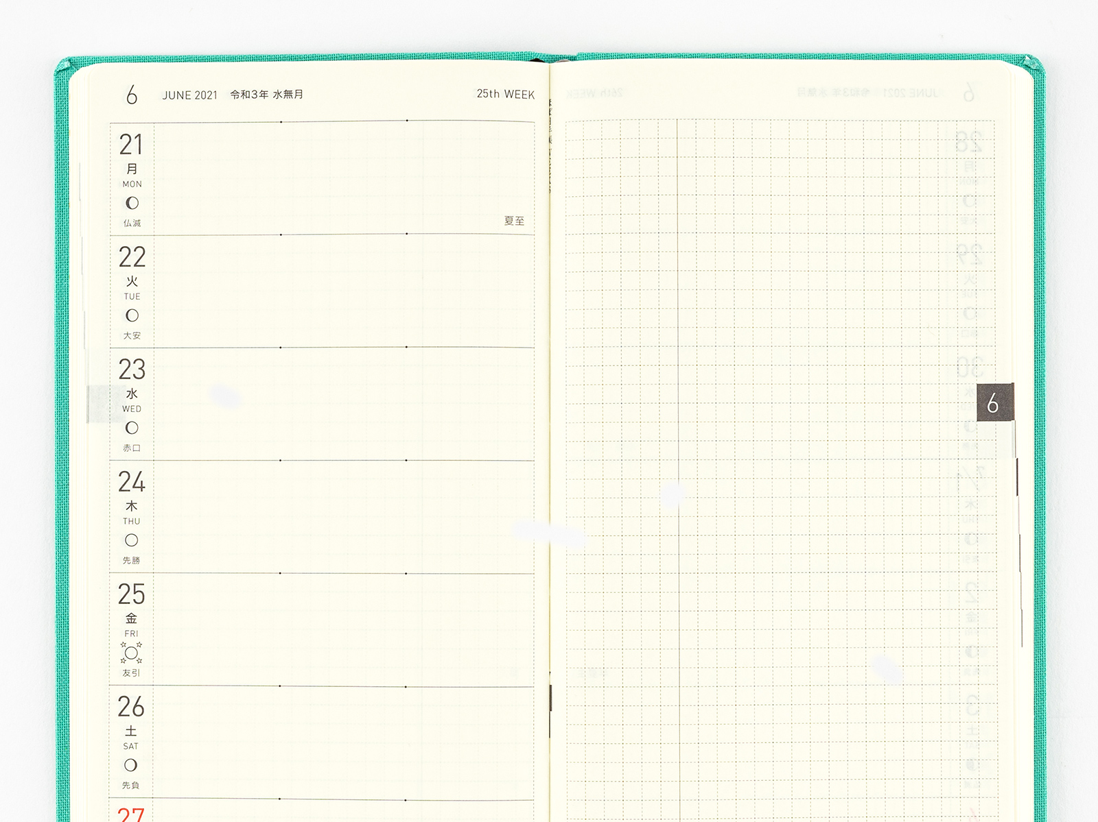The width and height of the screenshot is (1098, 822).
Task: Click the moon phase icon under Thursday 24
Action: click(132, 540)
